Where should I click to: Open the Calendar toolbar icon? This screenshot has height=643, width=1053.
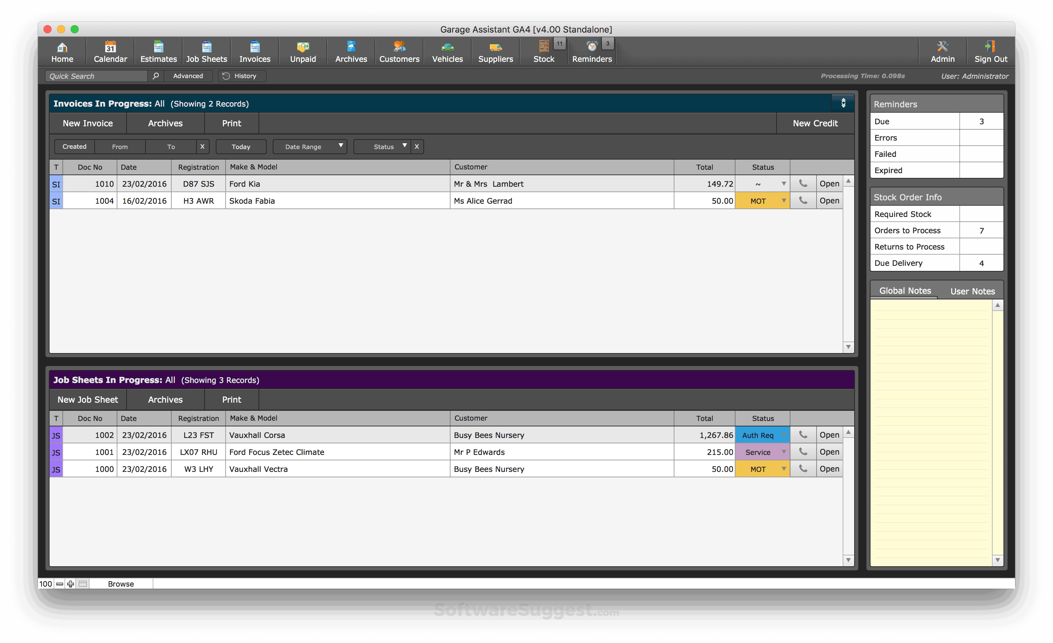pyautogui.click(x=110, y=47)
